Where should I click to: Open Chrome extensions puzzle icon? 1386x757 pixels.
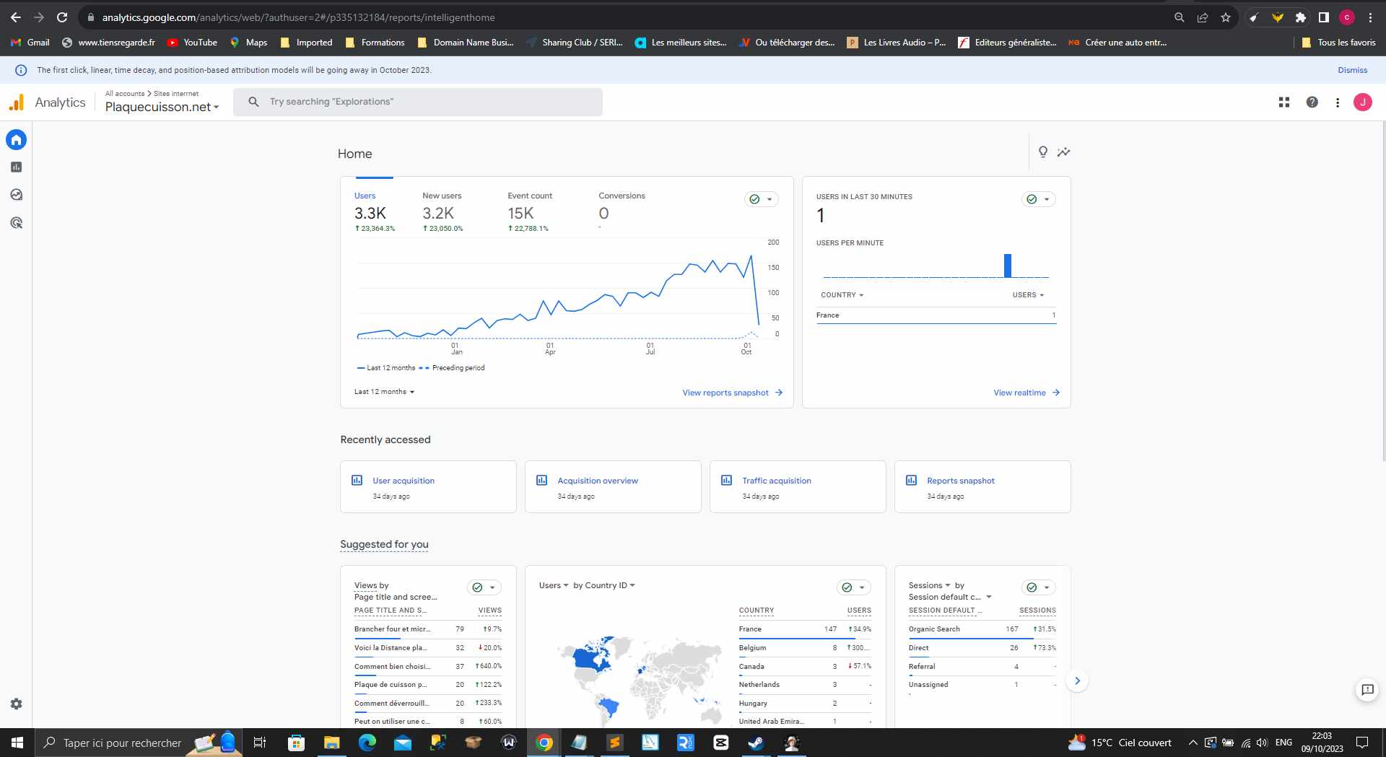coord(1300,17)
